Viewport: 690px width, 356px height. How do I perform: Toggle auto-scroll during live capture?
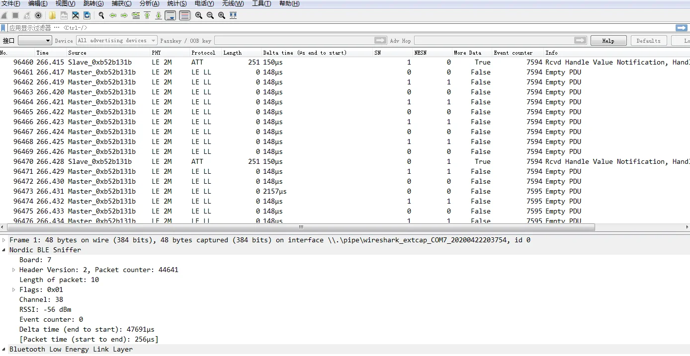[171, 15]
